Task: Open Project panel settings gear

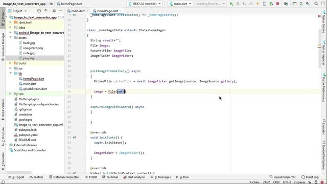Action: [x=54, y=11]
